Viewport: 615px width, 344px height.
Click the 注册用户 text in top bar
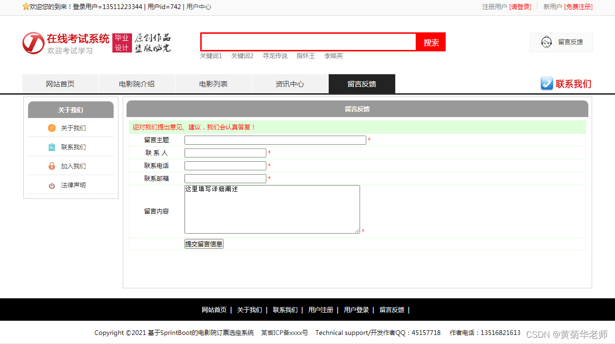(495, 7)
